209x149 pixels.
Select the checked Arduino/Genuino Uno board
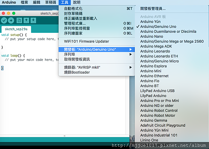172,27
